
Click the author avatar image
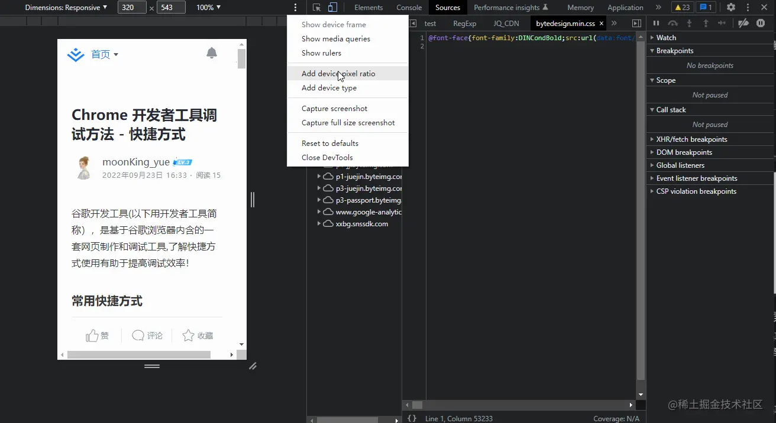pyautogui.click(x=83, y=168)
